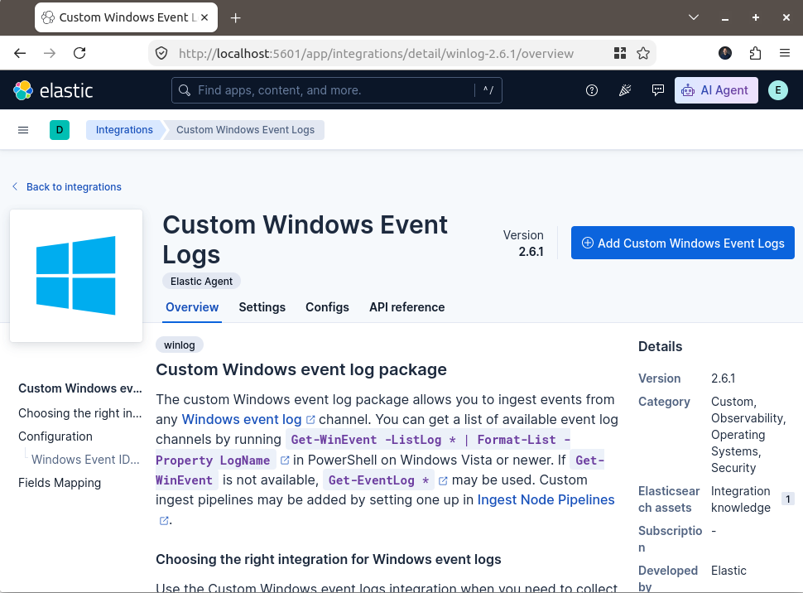
Task: Click the search magnifier icon
Action: pyautogui.click(x=185, y=90)
